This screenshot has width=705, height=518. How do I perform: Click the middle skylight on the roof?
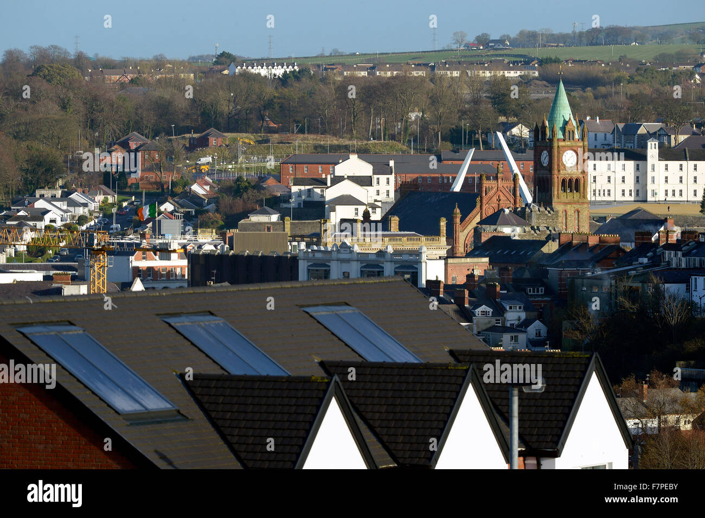tap(226, 345)
